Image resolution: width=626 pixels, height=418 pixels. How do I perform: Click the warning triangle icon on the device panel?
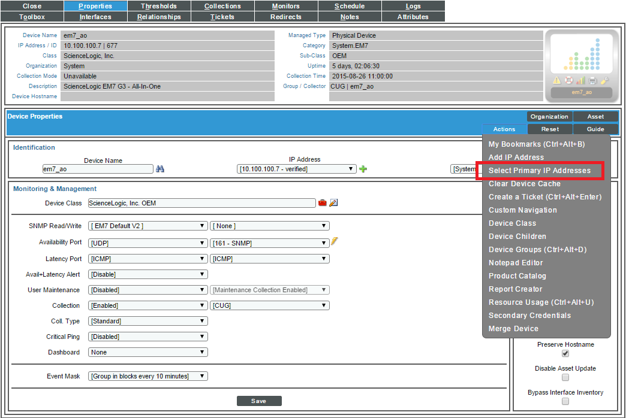pyautogui.click(x=556, y=80)
